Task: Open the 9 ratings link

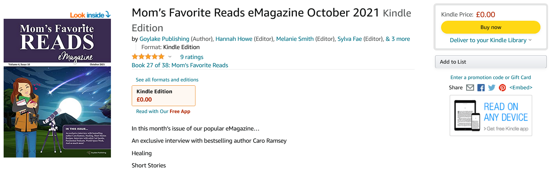Action: [x=191, y=57]
